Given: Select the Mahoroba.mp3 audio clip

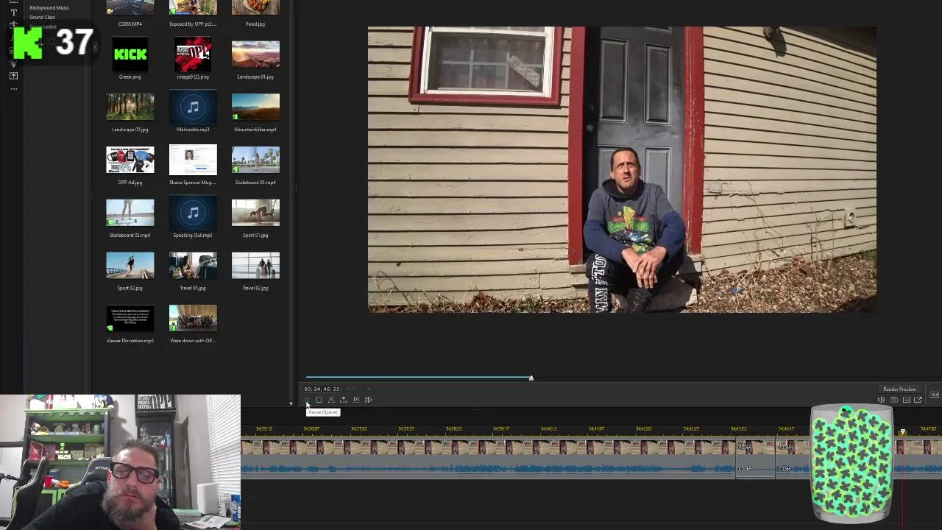Looking at the screenshot, I should (x=193, y=107).
